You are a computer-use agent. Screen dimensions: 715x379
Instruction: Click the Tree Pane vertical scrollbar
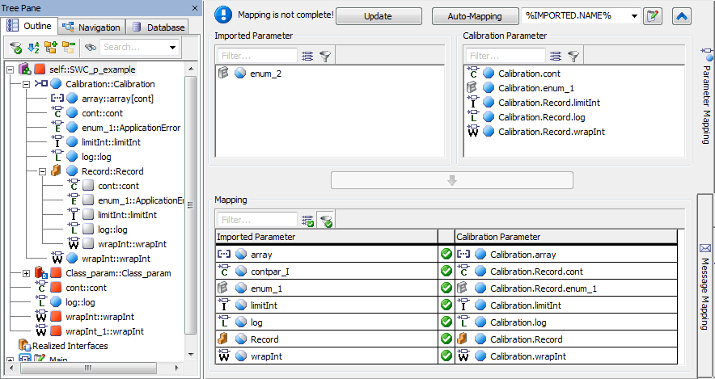pos(191,205)
